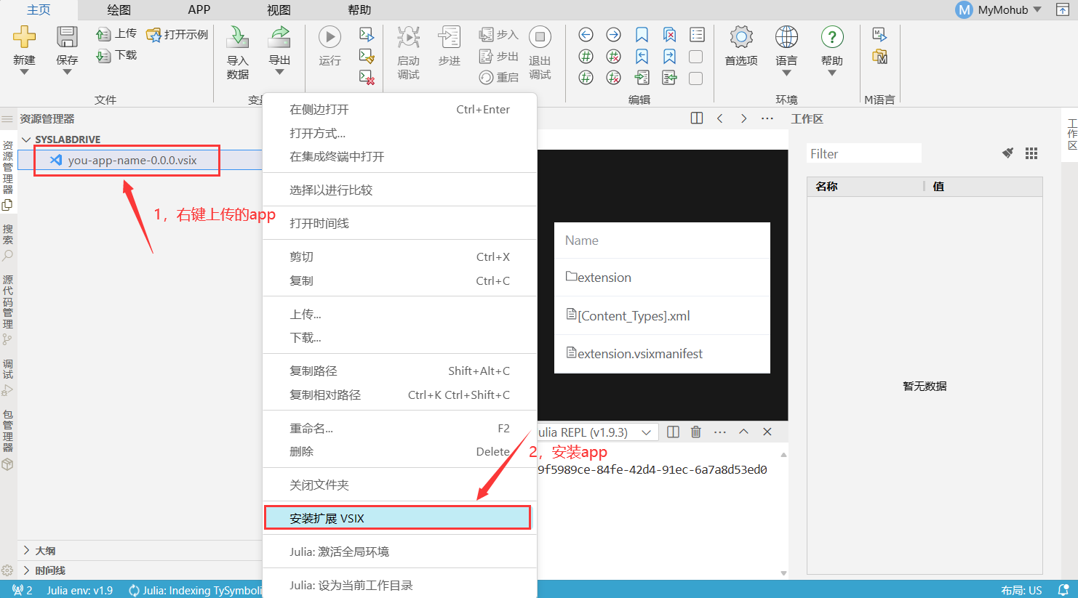1078x598 pixels.
Task: Toggle the terminal panel maximize chevron
Action: click(743, 432)
